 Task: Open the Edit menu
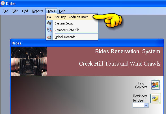[15, 11]
